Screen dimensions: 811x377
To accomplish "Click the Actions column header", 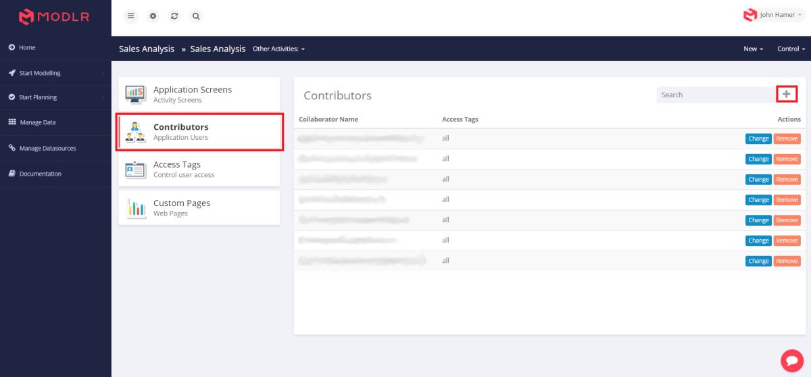I will coord(789,119).
